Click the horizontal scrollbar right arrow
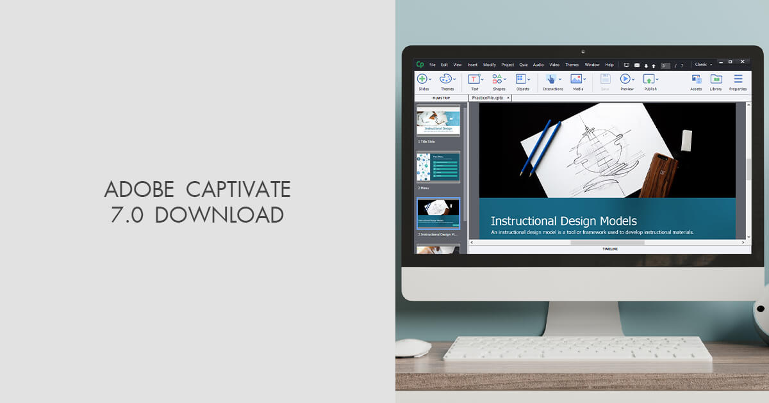The height and width of the screenshot is (403, 769). (x=742, y=242)
